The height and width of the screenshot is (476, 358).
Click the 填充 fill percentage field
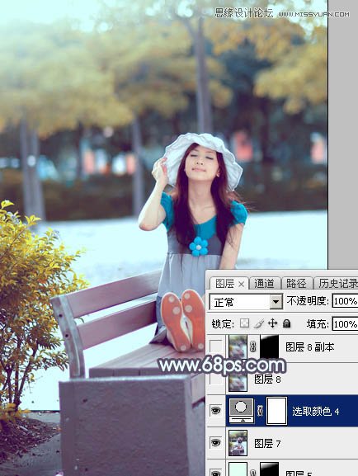tap(345, 324)
